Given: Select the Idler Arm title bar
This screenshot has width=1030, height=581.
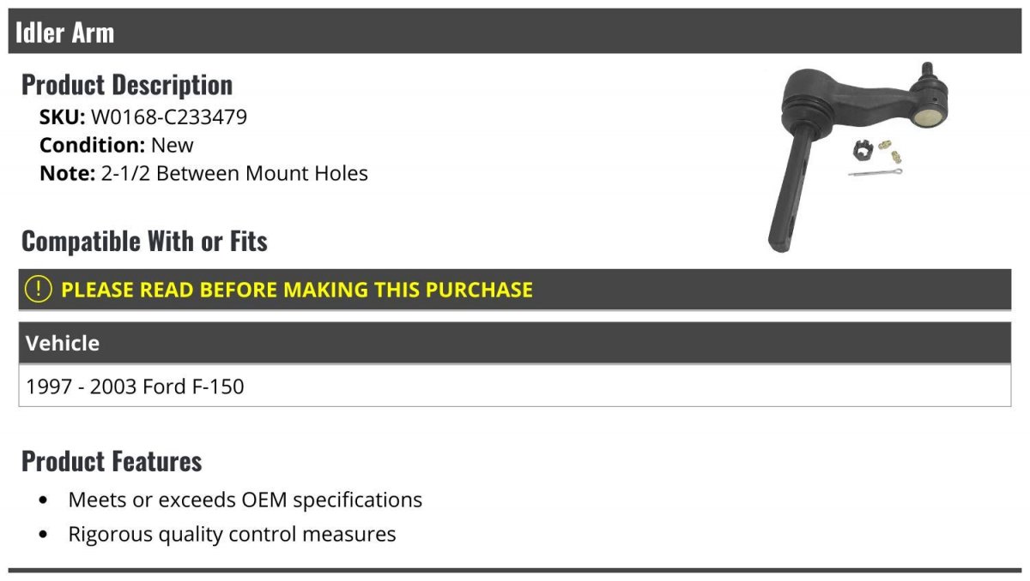Looking at the screenshot, I should pos(515,32).
